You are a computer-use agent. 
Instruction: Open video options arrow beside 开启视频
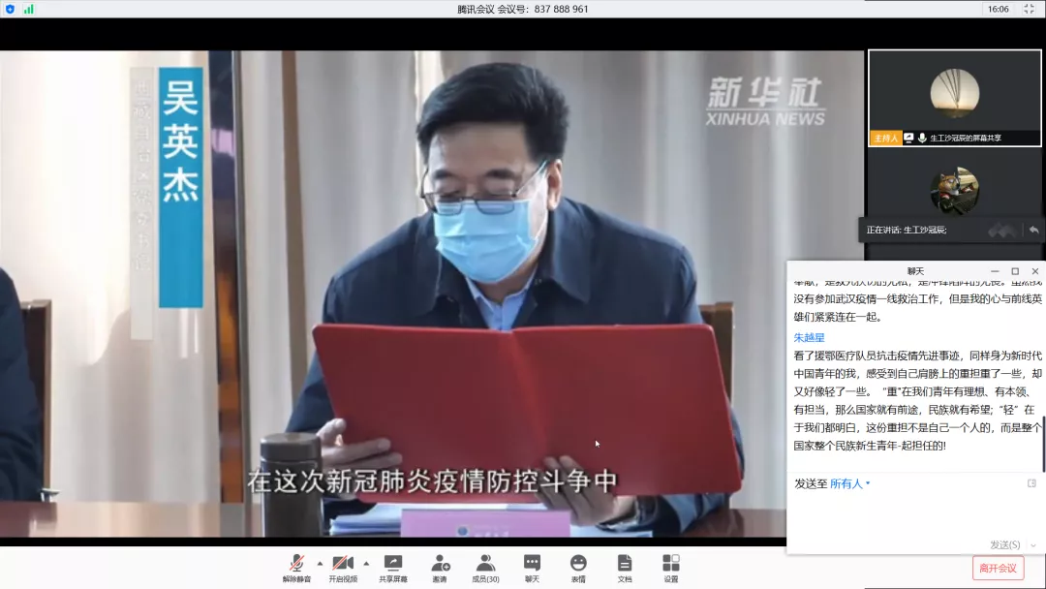[366, 564]
